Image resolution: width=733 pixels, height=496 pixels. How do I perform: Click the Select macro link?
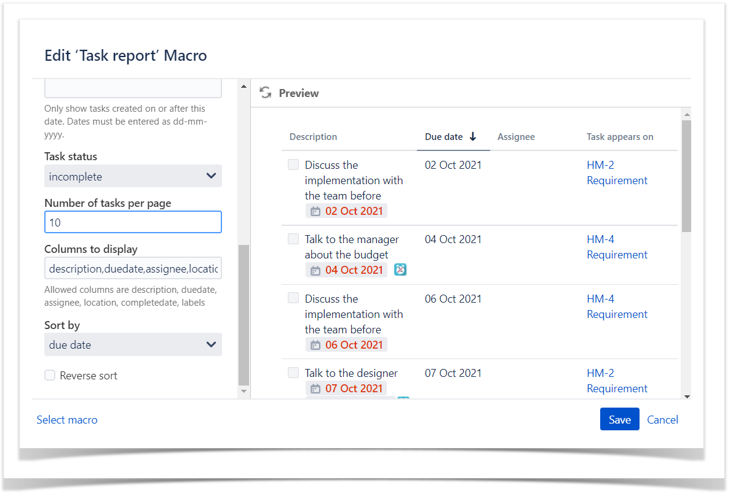[x=67, y=419]
